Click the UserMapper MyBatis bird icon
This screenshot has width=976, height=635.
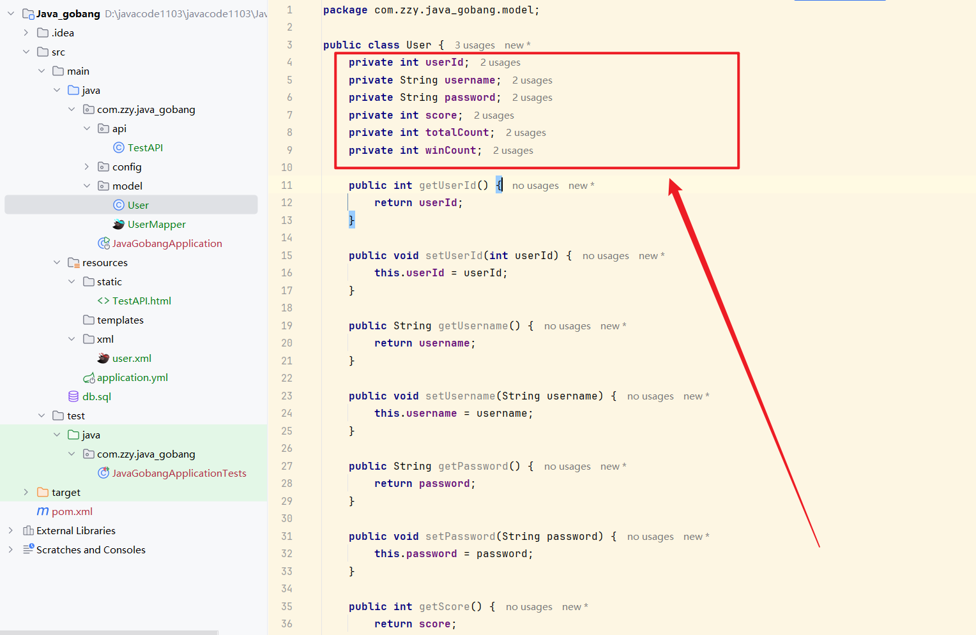(119, 224)
